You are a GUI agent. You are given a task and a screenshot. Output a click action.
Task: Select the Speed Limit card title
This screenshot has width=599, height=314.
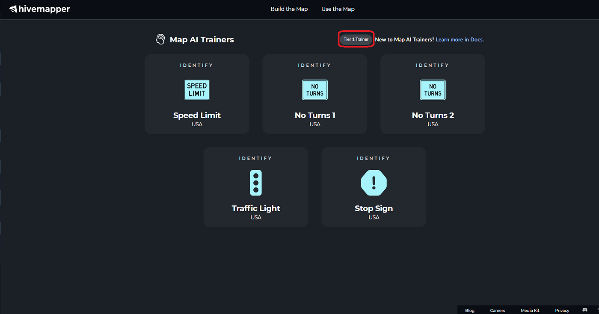(x=197, y=115)
